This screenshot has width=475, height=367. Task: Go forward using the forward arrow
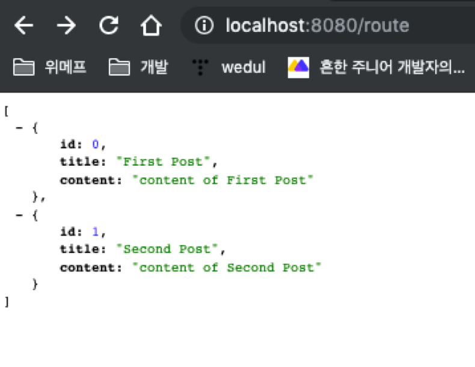click(x=66, y=25)
